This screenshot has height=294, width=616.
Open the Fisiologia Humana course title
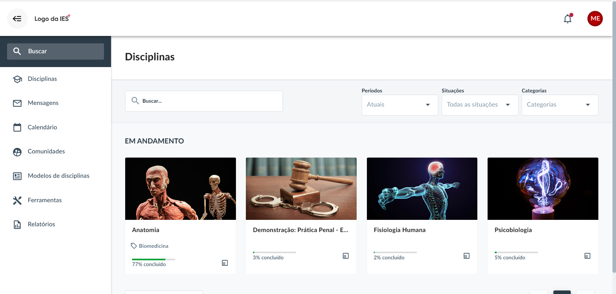399,230
